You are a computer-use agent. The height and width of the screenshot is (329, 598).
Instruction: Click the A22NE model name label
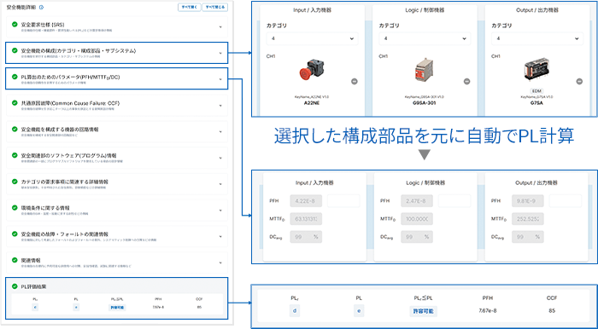click(x=312, y=102)
